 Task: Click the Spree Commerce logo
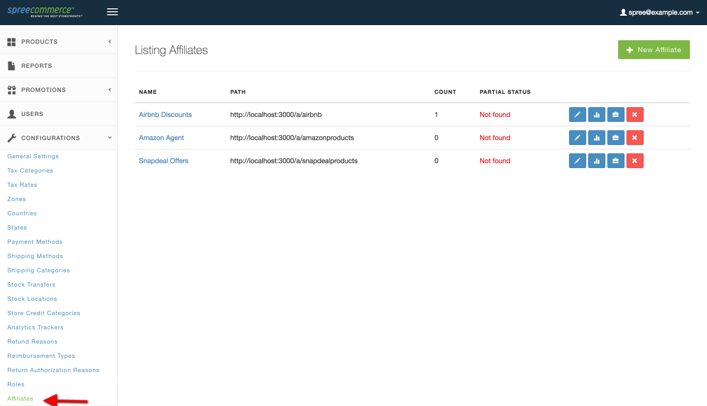tap(45, 12)
